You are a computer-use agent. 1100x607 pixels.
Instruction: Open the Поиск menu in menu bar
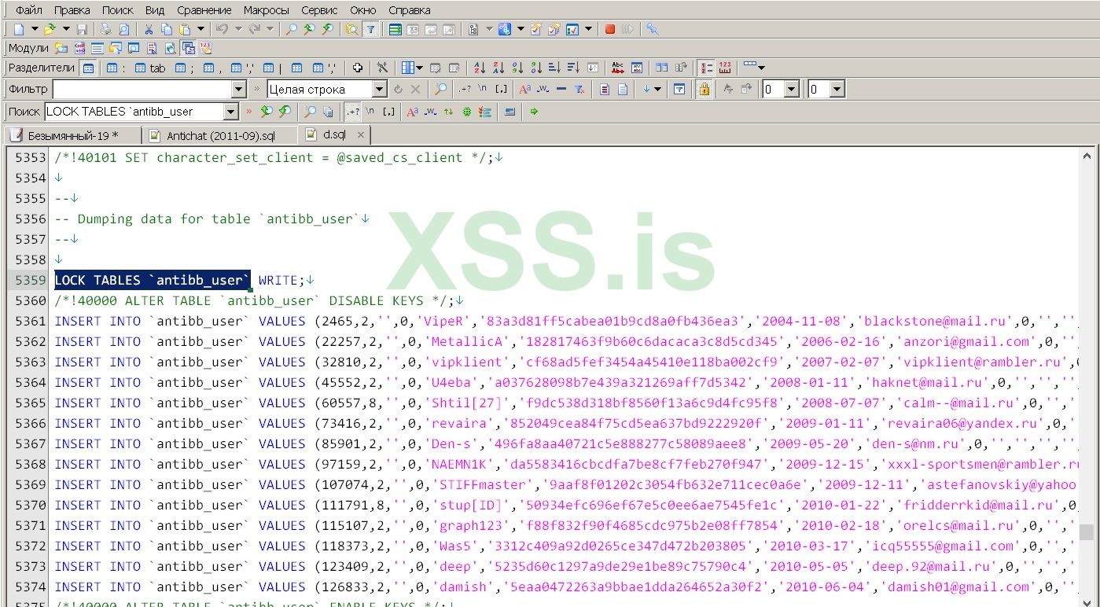118,10
